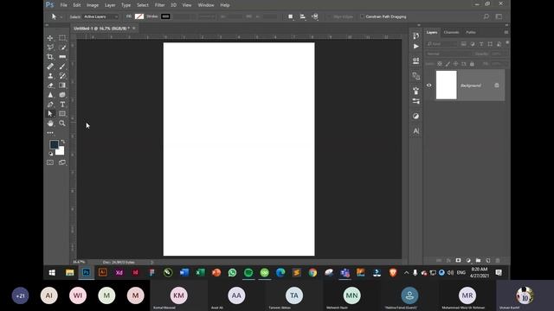Open the Filter menu

[x=159, y=5]
